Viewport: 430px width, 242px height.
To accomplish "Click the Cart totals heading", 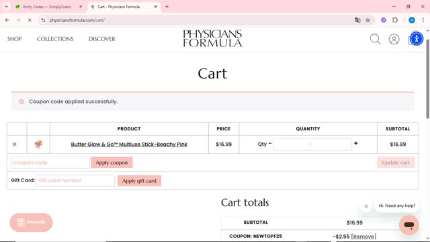I will coord(245,202).
